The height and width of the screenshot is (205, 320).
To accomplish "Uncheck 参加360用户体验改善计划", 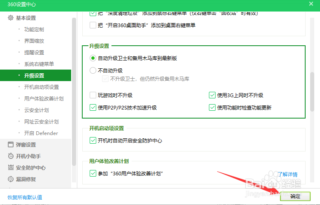I will (x=93, y=173).
